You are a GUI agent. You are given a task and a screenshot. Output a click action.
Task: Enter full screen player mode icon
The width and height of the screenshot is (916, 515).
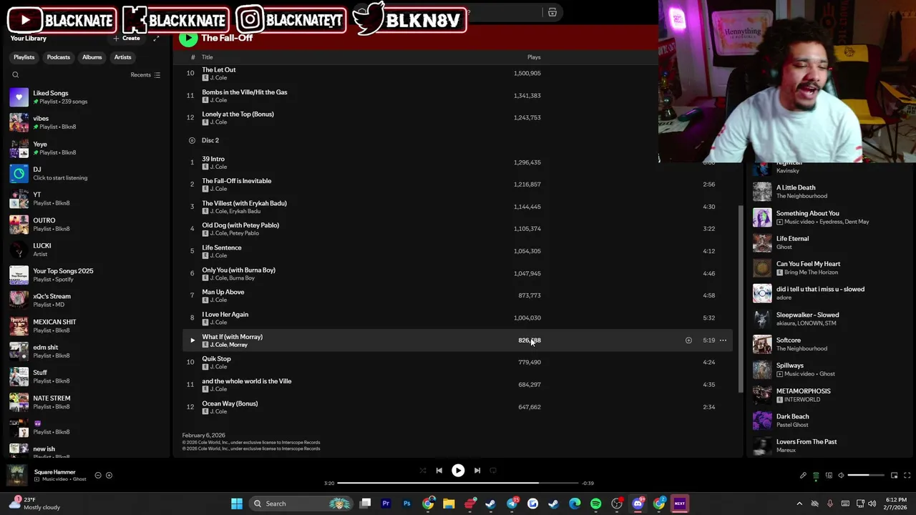[907, 475]
